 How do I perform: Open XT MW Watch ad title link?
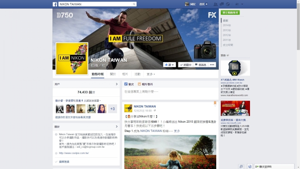(x=232, y=80)
